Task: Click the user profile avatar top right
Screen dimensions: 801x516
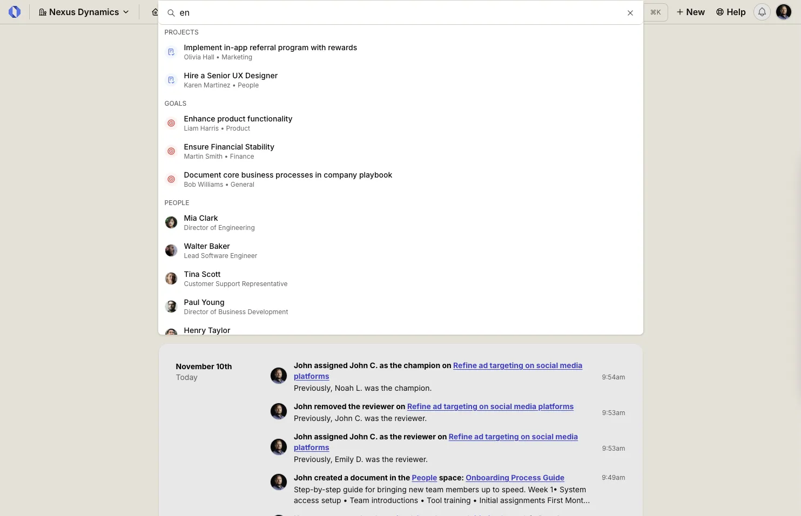Action: [x=783, y=12]
